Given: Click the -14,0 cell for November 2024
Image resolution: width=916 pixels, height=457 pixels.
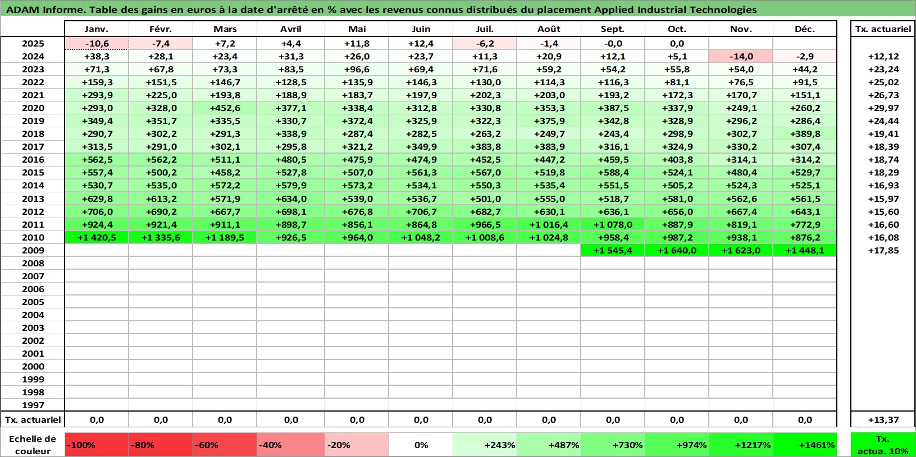Looking at the screenshot, I should tap(741, 56).
